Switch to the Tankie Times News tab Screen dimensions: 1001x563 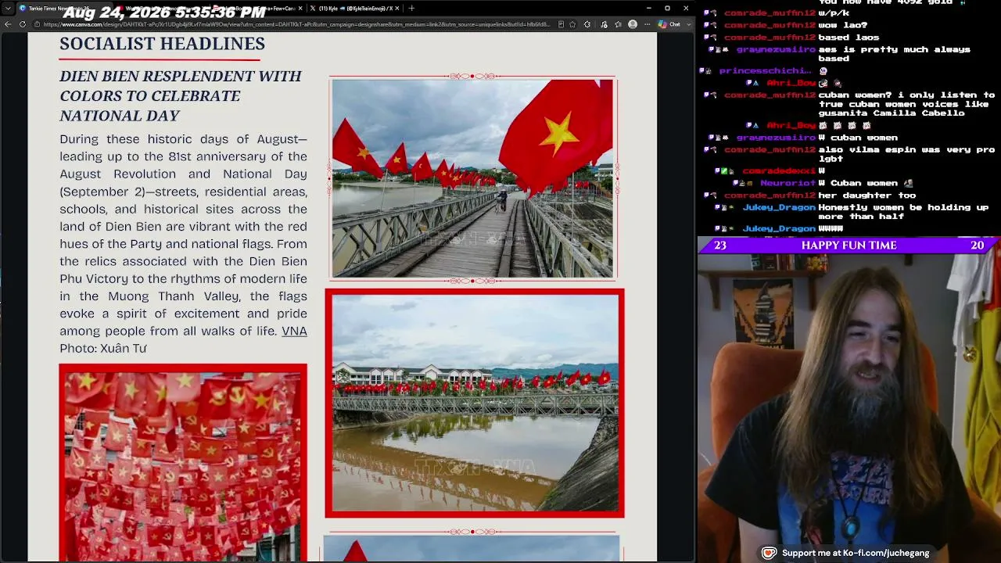pos(63,9)
